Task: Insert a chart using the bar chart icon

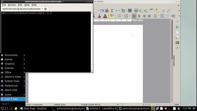Action: point(107,10)
